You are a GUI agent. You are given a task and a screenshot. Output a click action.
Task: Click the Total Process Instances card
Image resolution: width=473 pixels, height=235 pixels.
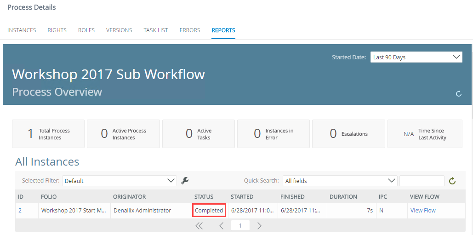[48, 134]
